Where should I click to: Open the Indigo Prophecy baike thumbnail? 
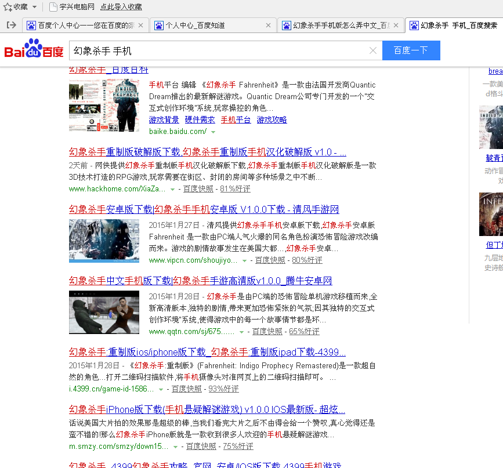pos(104,105)
